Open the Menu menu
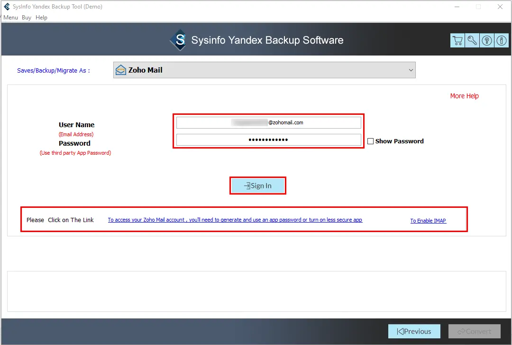The height and width of the screenshot is (345, 512). pyautogui.click(x=10, y=18)
